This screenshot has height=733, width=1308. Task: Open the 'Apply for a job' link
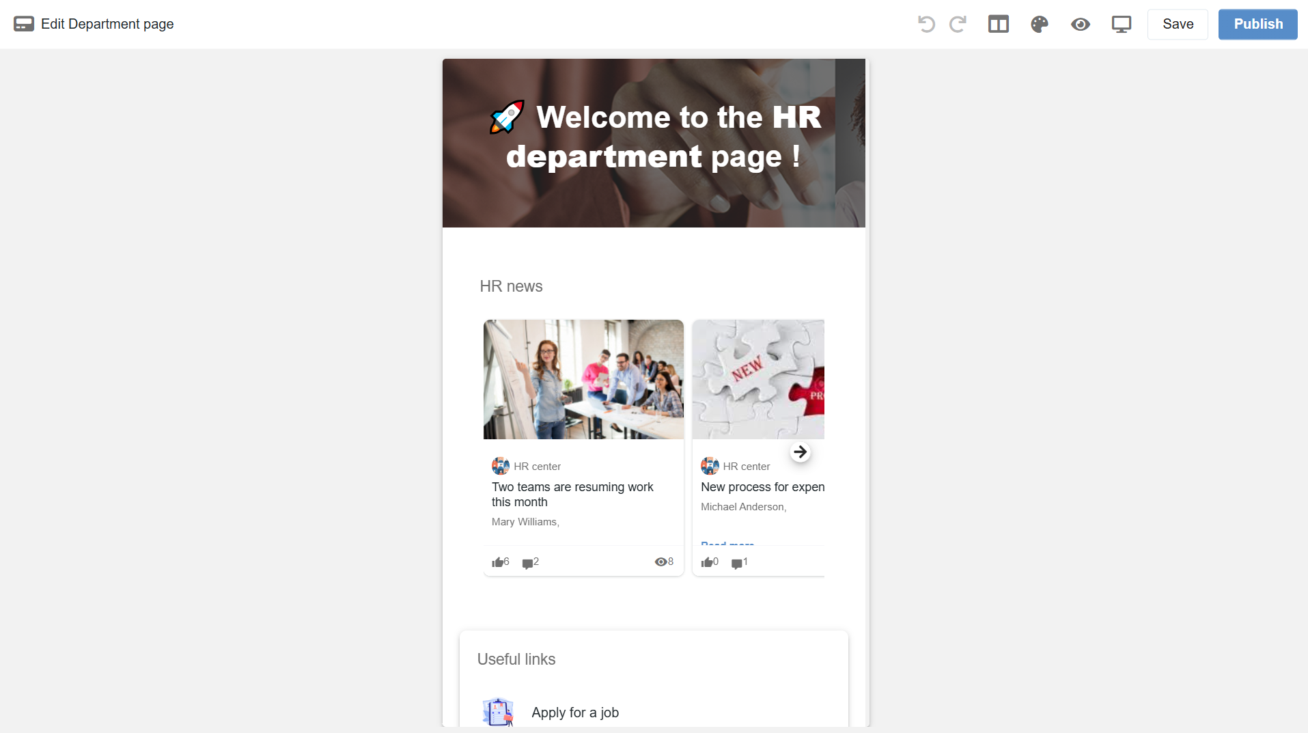click(575, 713)
